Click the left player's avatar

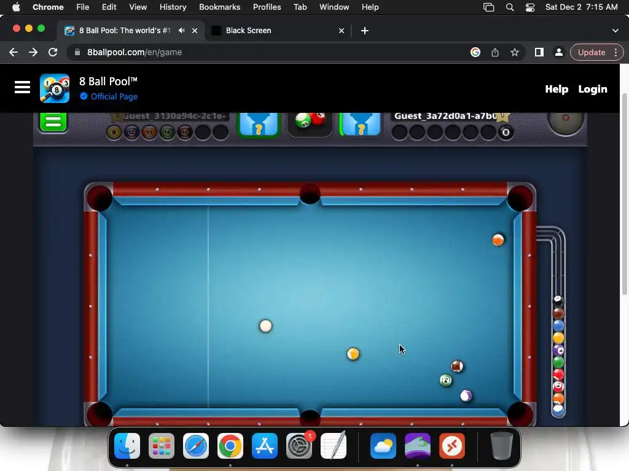(259, 124)
